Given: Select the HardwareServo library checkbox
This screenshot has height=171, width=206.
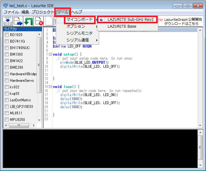Looking at the screenshot, I should (x=7, y=80).
